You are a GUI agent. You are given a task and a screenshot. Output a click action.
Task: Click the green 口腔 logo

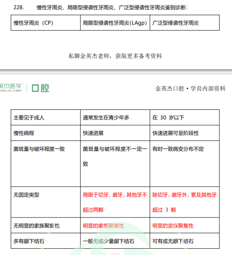pos(40,88)
